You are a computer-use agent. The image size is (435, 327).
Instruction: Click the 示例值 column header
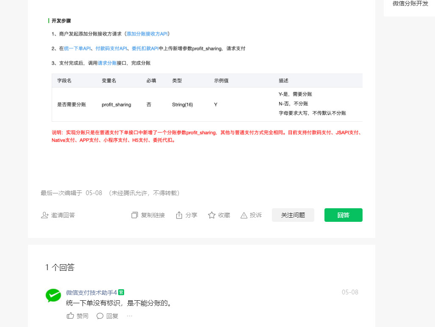coord(221,81)
